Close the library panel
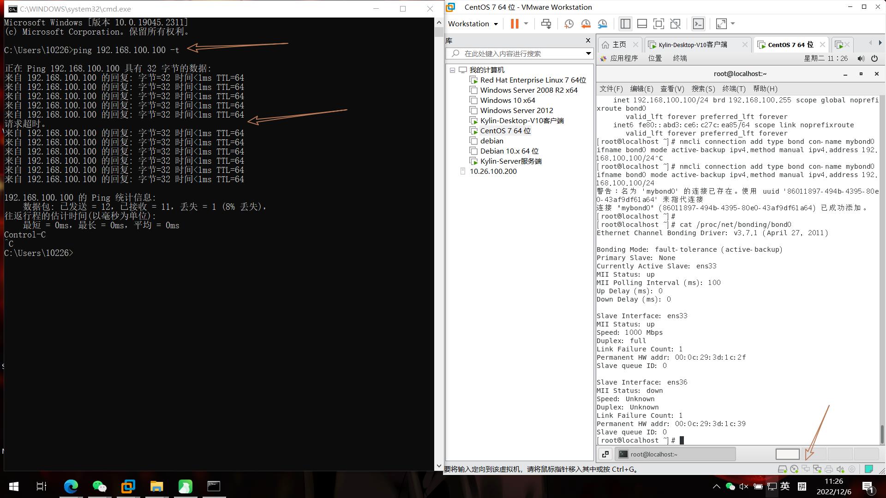This screenshot has width=886, height=498. click(588, 41)
